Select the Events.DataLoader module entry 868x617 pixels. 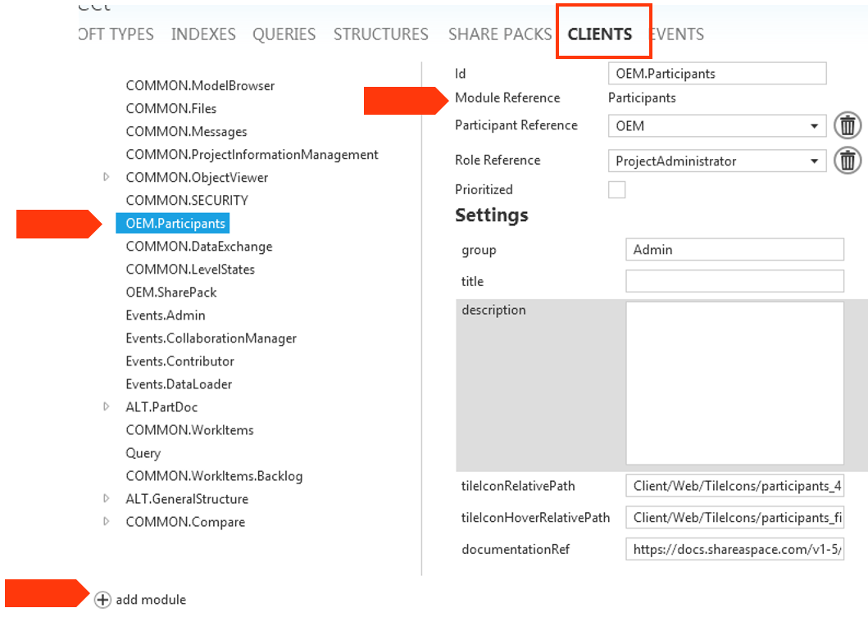point(178,383)
